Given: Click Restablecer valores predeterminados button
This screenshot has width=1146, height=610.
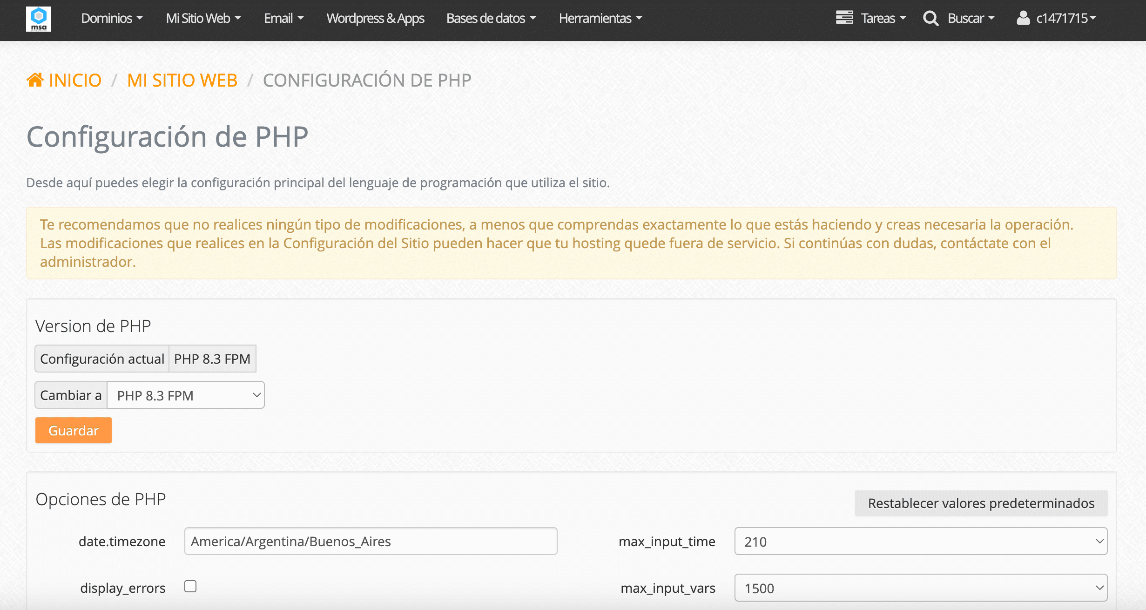Looking at the screenshot, I should pos(981,503).
